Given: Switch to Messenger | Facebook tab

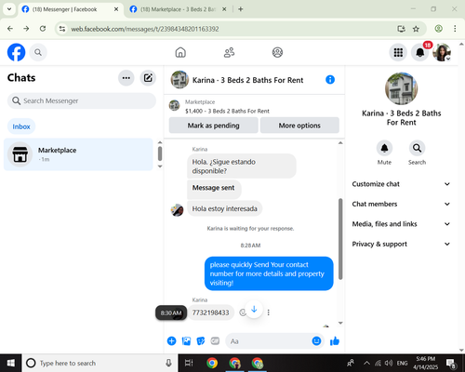Looking at the screenshot, I should tap(71, 9).
